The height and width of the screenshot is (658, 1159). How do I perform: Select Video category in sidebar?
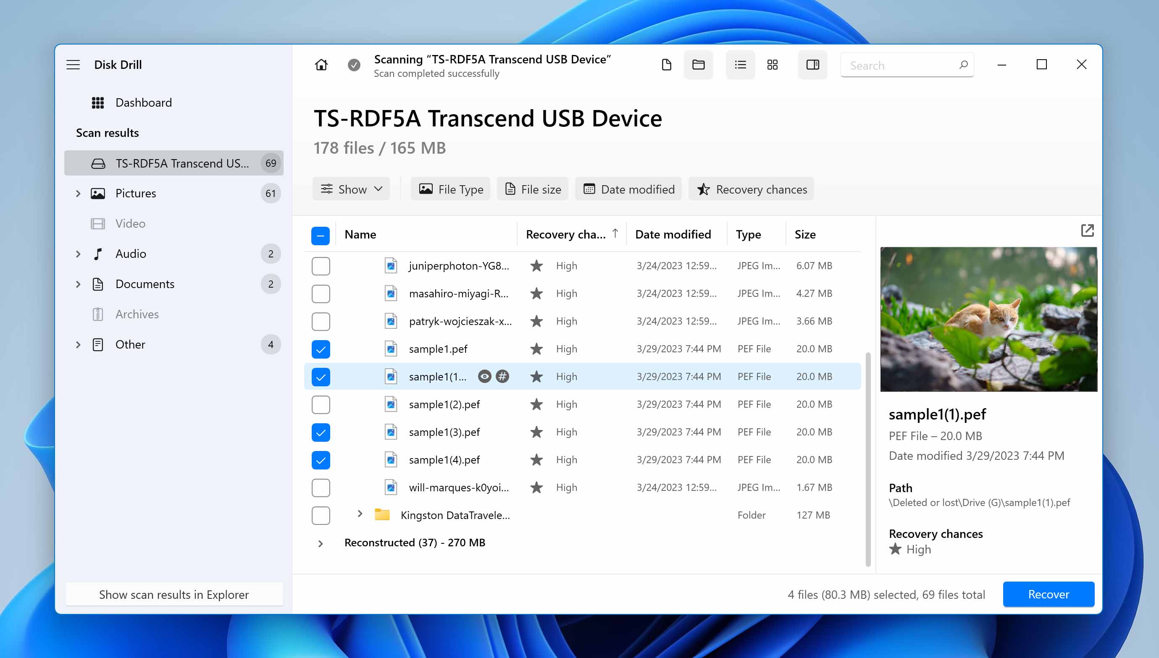click(174, 224)
